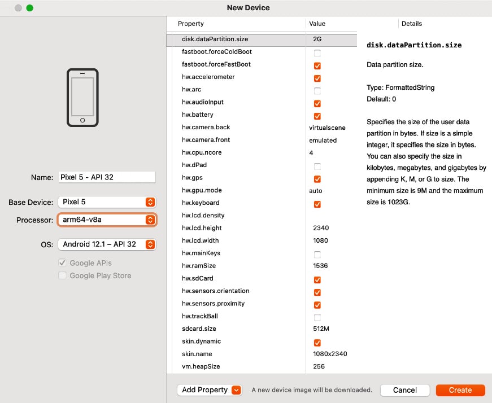
Task: Click the green window zoom button
Action: 30,8
